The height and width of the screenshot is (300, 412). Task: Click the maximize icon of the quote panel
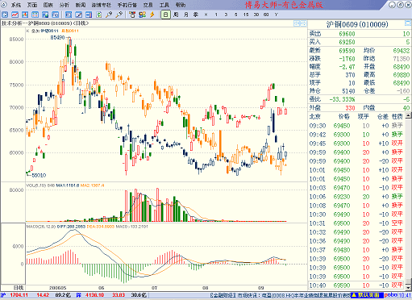click(x=408, y=23)
